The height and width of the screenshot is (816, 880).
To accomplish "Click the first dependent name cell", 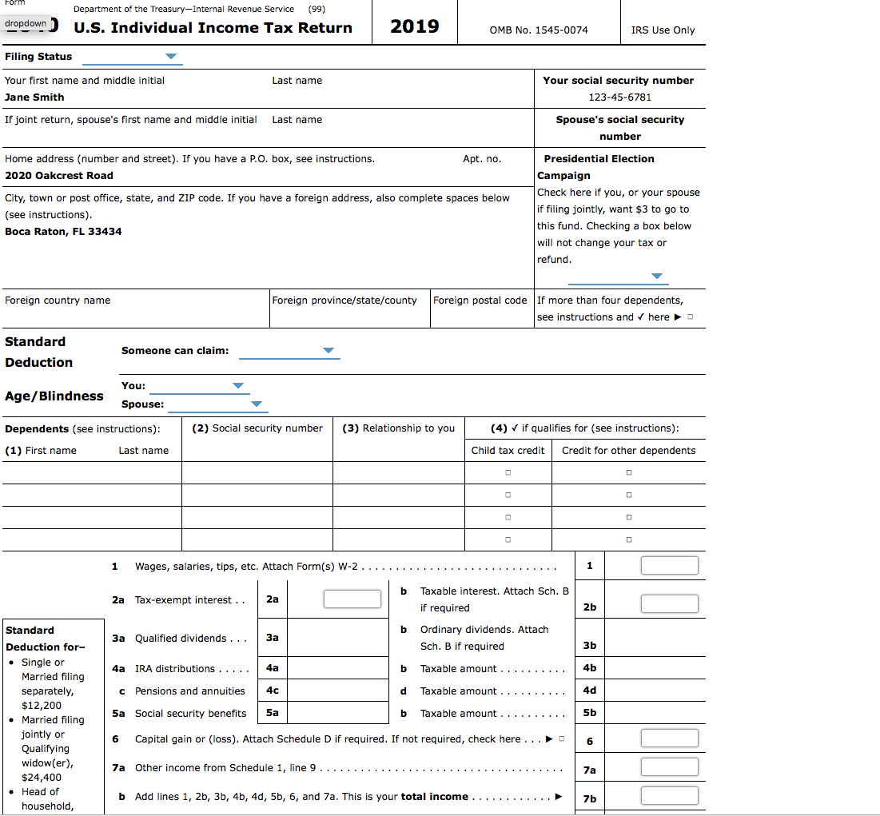I will point(91,472).
